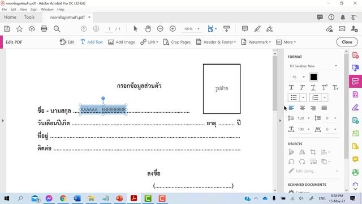Click the Add Image tool
This screenshot has width=362, height=204.
(122, 42)
